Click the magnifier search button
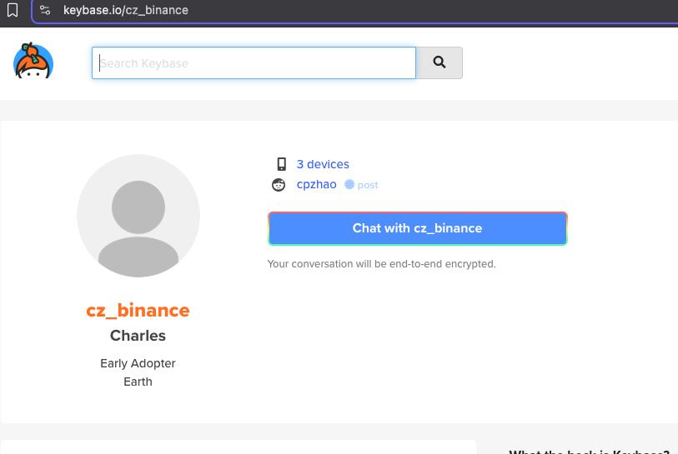The width and height of the screenshot is (678, 454). click(x=439, y=63)
